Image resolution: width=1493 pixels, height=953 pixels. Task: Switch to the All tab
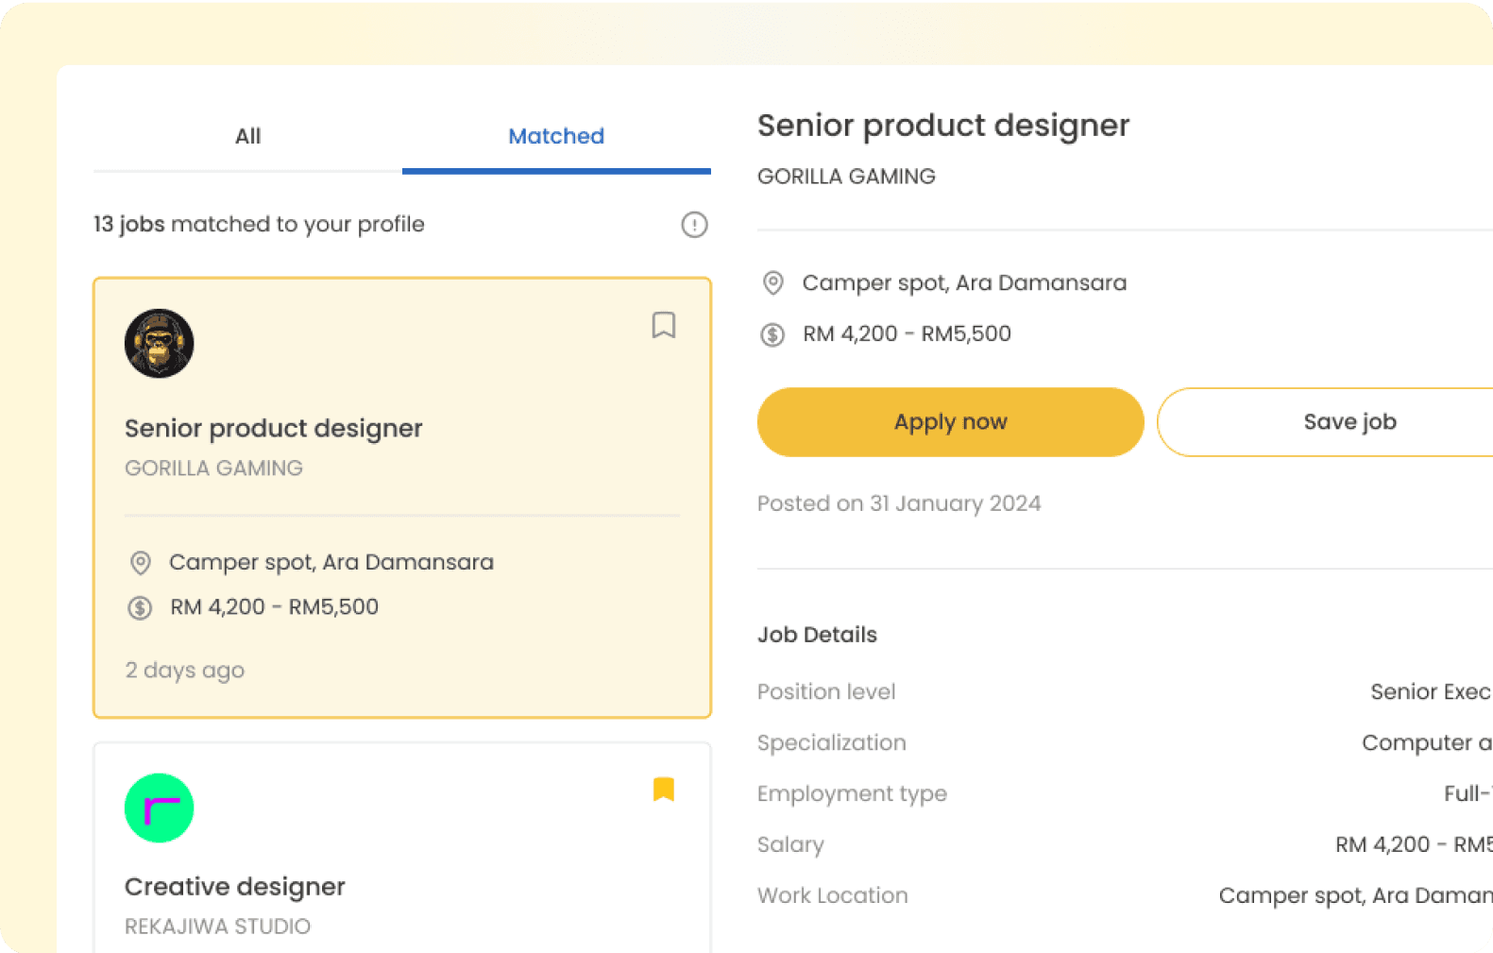tap(247, 136)
